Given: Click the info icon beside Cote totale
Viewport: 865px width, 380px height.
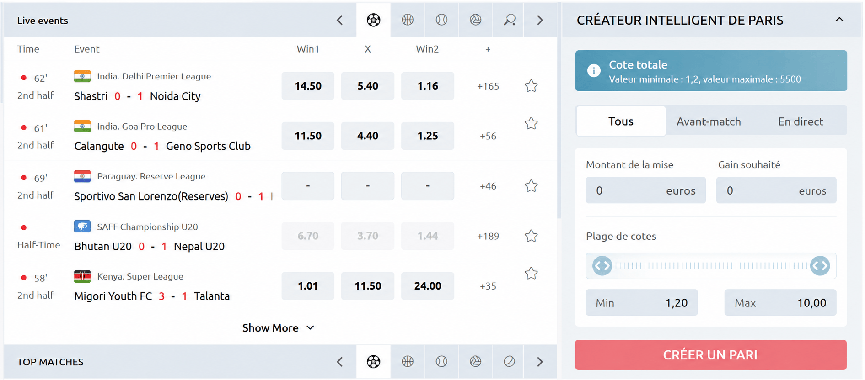Looking at the screenshot, I should [x=593, y=71].
